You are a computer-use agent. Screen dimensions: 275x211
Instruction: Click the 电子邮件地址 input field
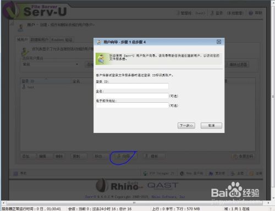pos(132,105)
